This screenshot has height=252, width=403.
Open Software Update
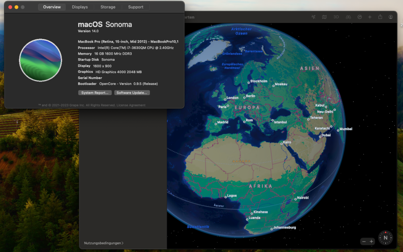pos(132,93)
